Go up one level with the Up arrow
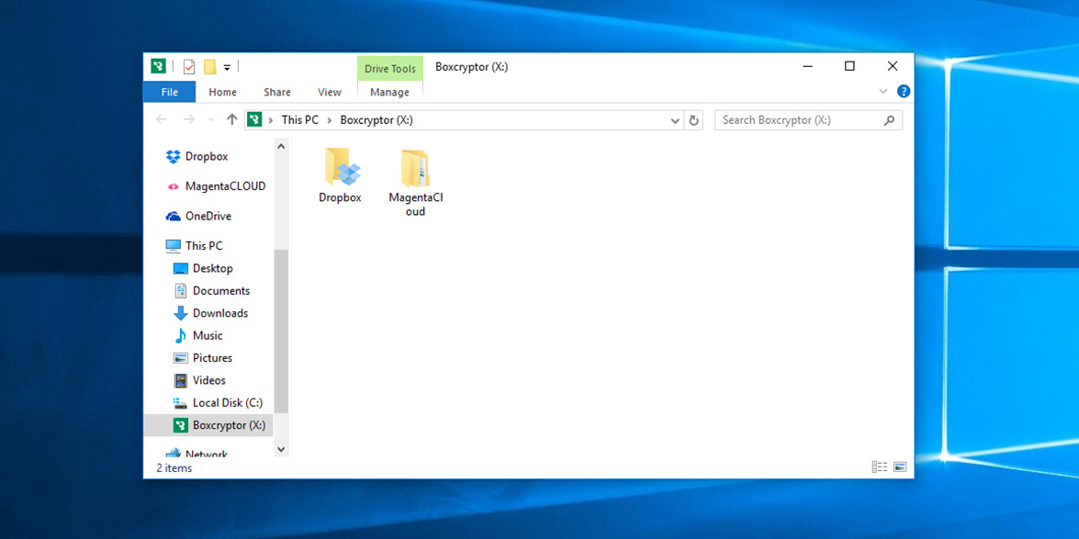Screen dimensions: 1079x539 click(232, 119)
